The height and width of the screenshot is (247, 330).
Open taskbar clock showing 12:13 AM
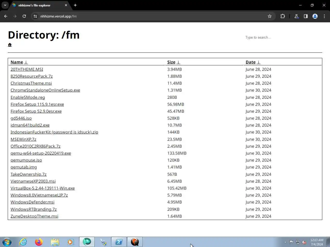coord(317,242)
